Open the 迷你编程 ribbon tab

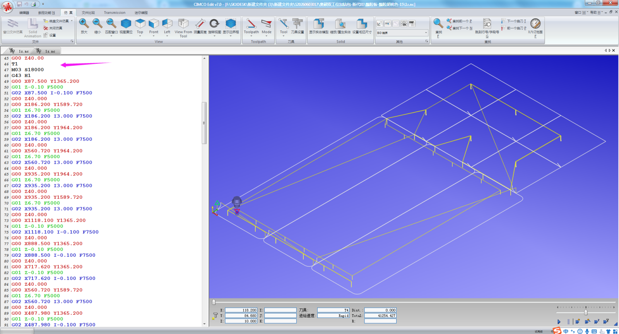click(x=141, y=13)
